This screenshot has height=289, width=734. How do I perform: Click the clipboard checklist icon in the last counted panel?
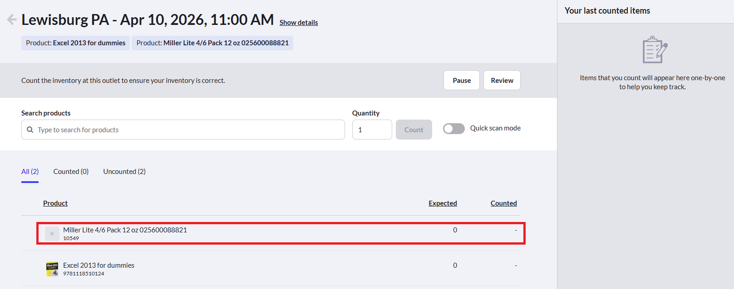point(655,50)
